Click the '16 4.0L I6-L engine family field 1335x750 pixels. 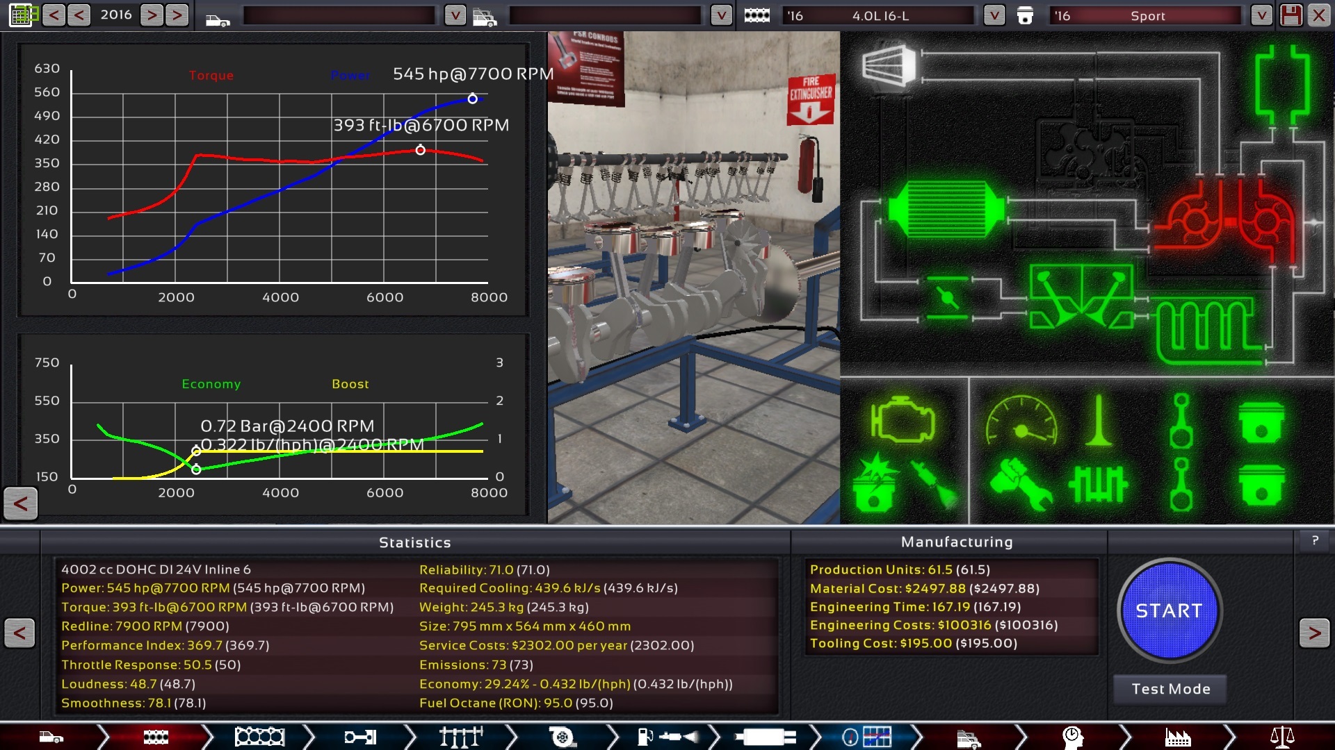tap(878, 15)
